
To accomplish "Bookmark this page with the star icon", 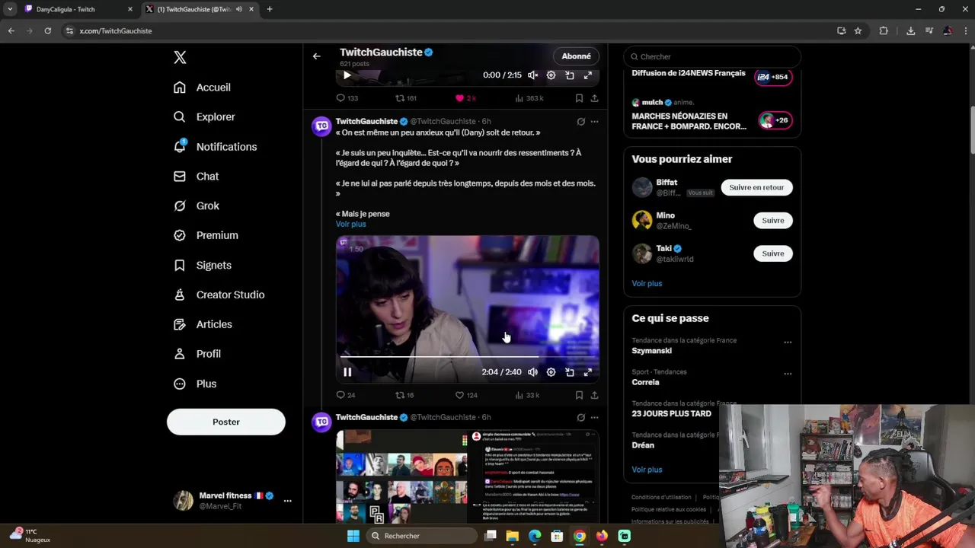I will coord(858,31).
